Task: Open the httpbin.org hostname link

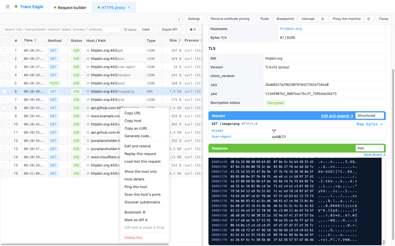Action: 291,29
